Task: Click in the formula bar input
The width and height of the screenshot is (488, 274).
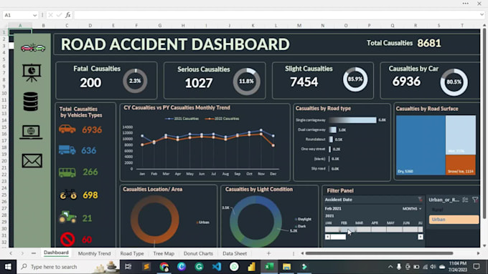Action: tap(277, 15)
